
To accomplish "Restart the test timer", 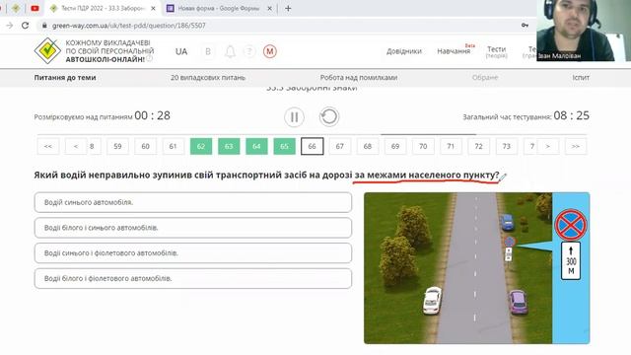I will tap(329, 116).
